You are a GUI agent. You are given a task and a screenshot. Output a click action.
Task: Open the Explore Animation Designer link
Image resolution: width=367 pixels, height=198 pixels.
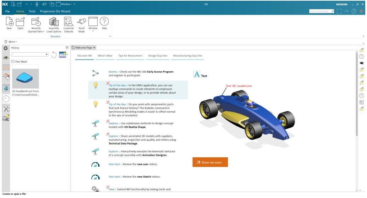tap(142, 153)
